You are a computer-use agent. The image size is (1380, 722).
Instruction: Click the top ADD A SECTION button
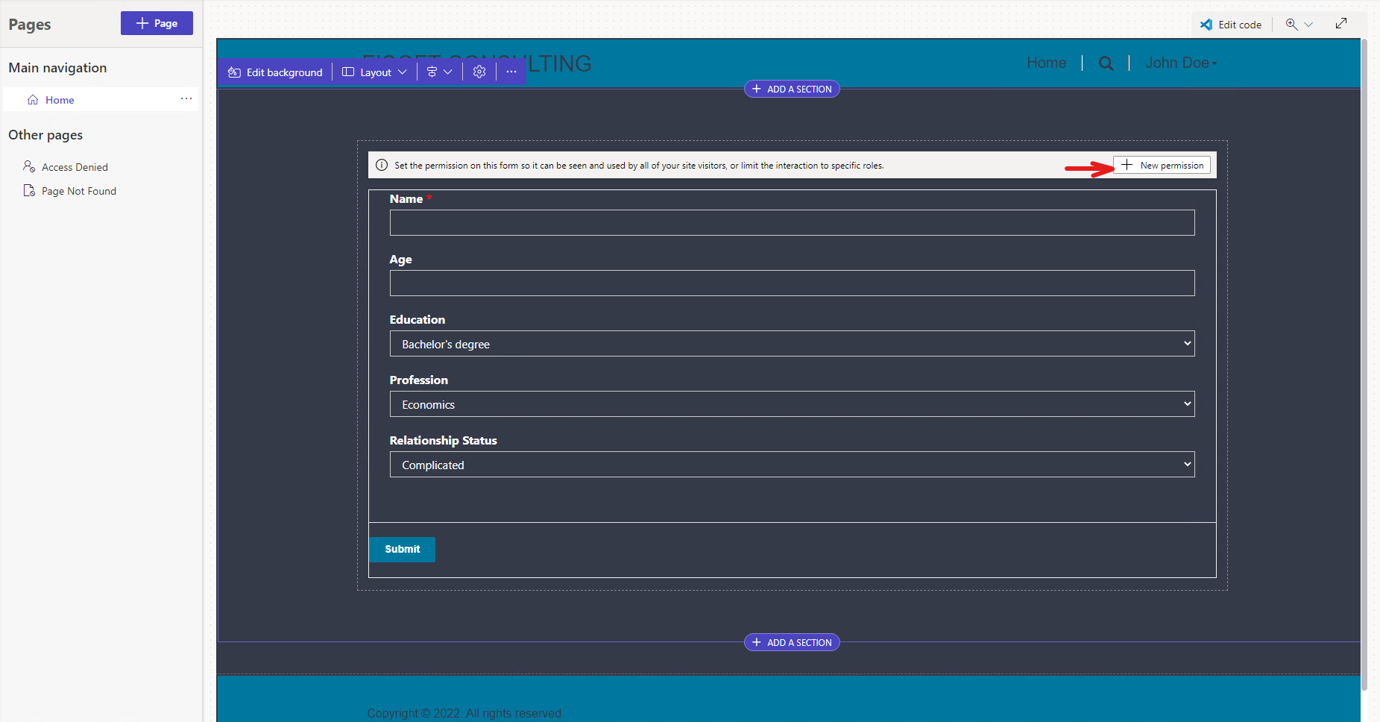coord(792,89)
